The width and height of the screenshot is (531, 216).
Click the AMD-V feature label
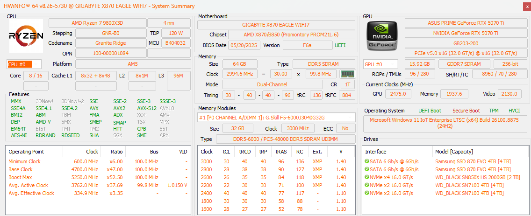[43, 122]
